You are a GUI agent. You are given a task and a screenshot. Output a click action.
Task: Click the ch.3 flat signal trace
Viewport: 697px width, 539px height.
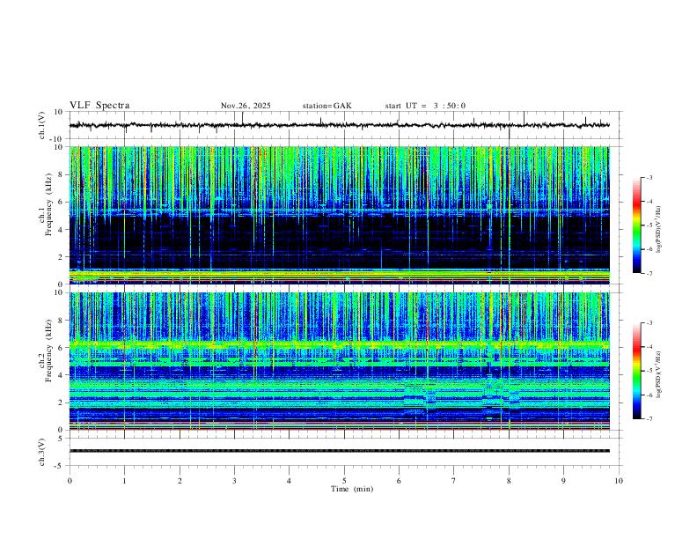pyautogui.click(x=340, y=451)
